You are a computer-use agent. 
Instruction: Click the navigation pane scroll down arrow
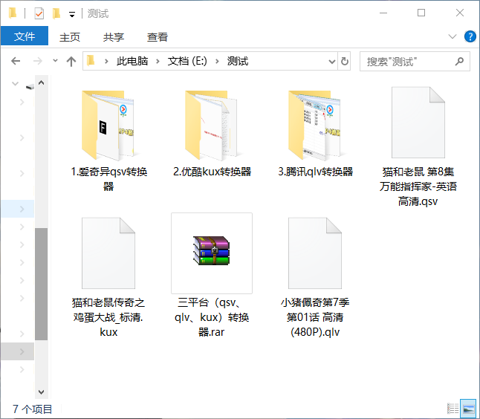[42, 392]
